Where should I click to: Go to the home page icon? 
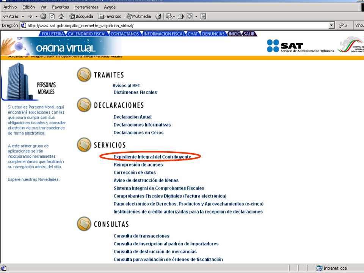(61, 16)
